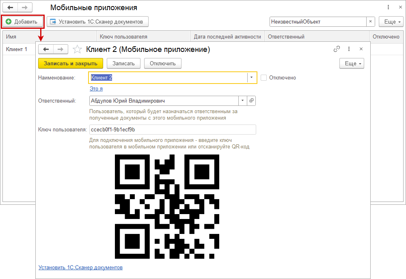Expand the Наименование dropdown list
Image resolution: width=406 pixels, height=279 pixels.
pyautogui.click(x=251, y=77)
